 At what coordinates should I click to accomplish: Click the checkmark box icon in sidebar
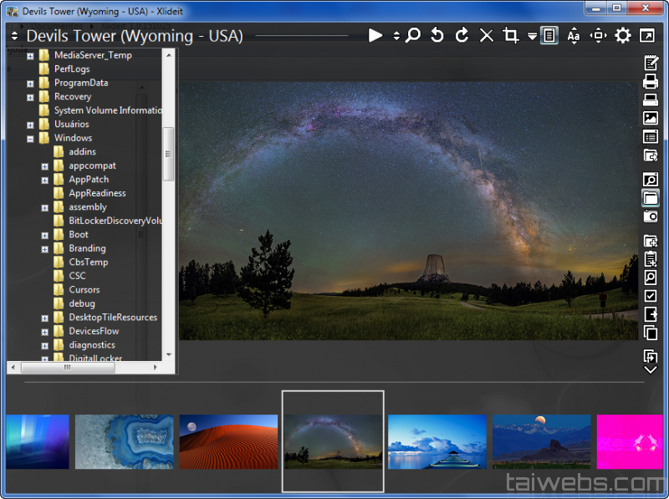[x=651, y=296]
